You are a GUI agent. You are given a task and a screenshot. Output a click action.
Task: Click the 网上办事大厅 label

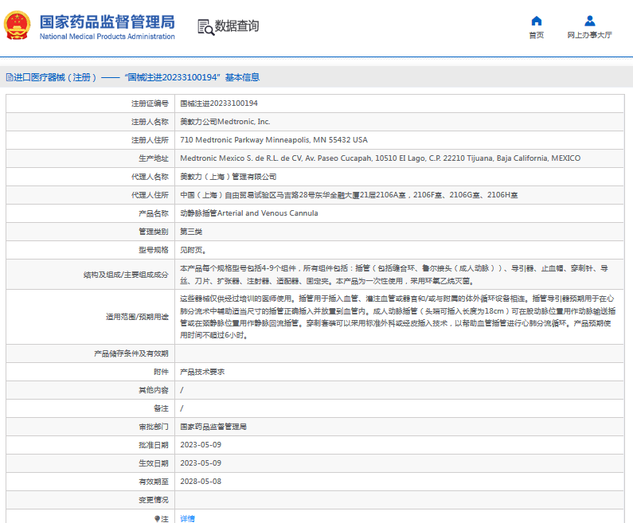tap(590, 35)
